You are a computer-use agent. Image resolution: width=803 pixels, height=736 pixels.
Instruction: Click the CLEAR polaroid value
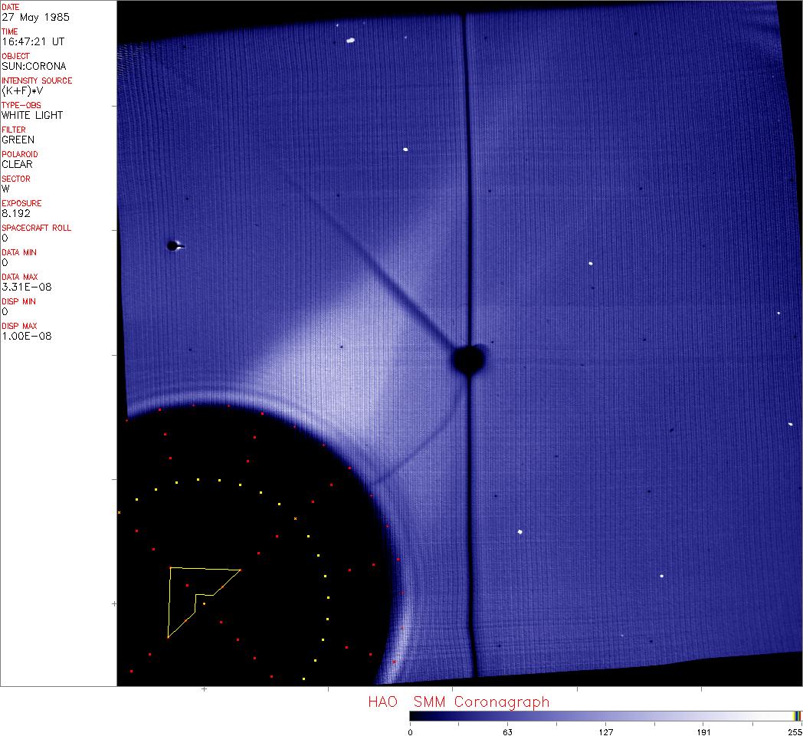(18, 164)
